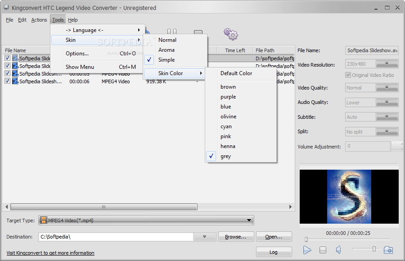Click the Volume Adjustment field
The width and height of the screenshot is (405, 261).
pos(368,146)
